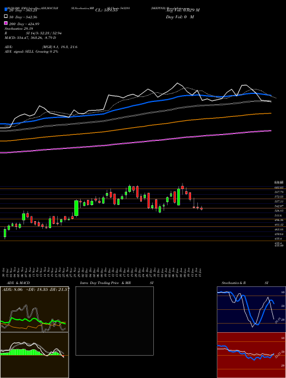This screenshot has width=286, height=378.
Task: Click the 'Intra Day Trading Price & MR' title
Action: 105,283
